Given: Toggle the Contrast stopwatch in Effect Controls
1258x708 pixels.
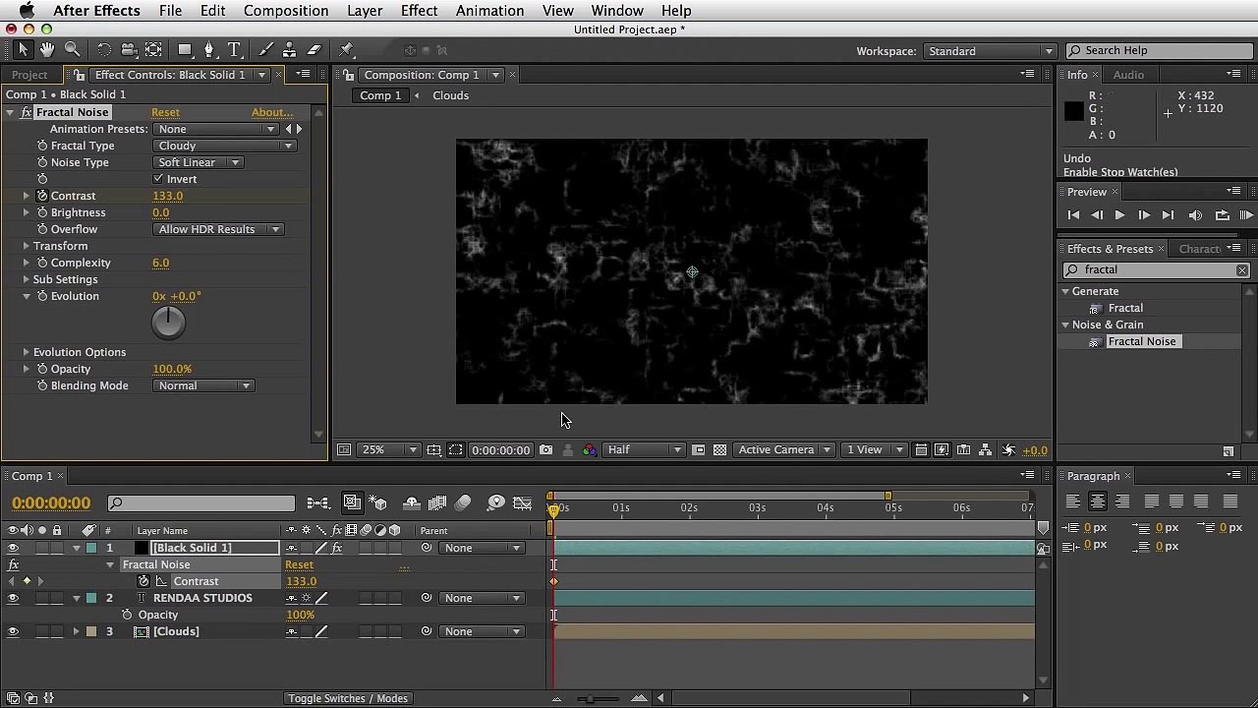Looking at the screenshot, I should [42, 196].
